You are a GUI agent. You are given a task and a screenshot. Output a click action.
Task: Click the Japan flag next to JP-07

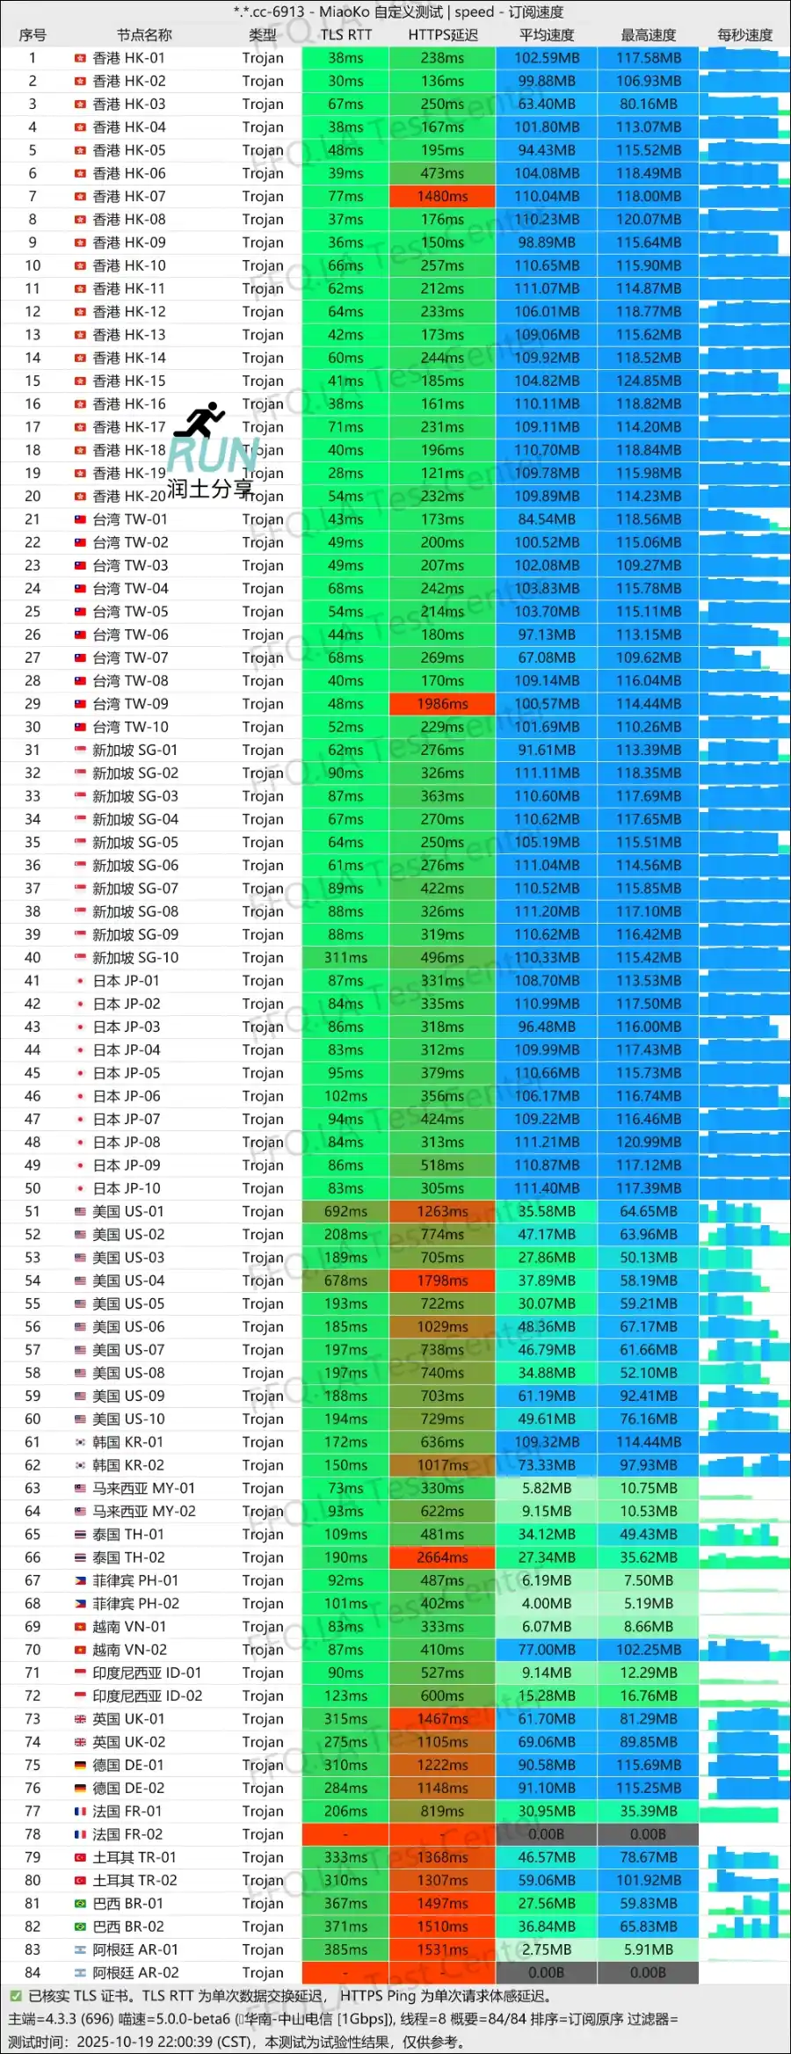click(80, 1119)
